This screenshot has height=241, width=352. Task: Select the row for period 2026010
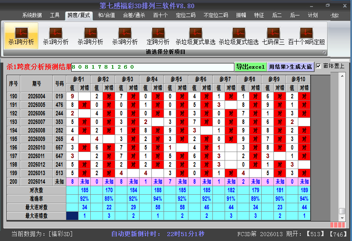[x=37, y=148]
